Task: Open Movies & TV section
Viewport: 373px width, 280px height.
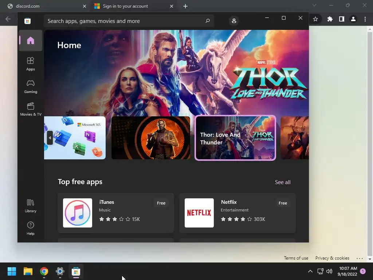Action: pyautogui.click(x=31, y=109)
